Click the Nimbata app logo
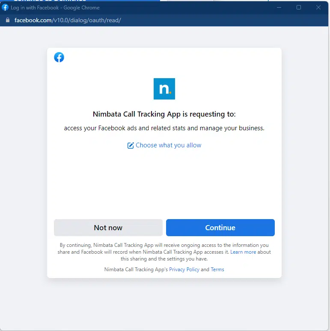The width and height of the screenshot is (330, 331). (164, 89)
